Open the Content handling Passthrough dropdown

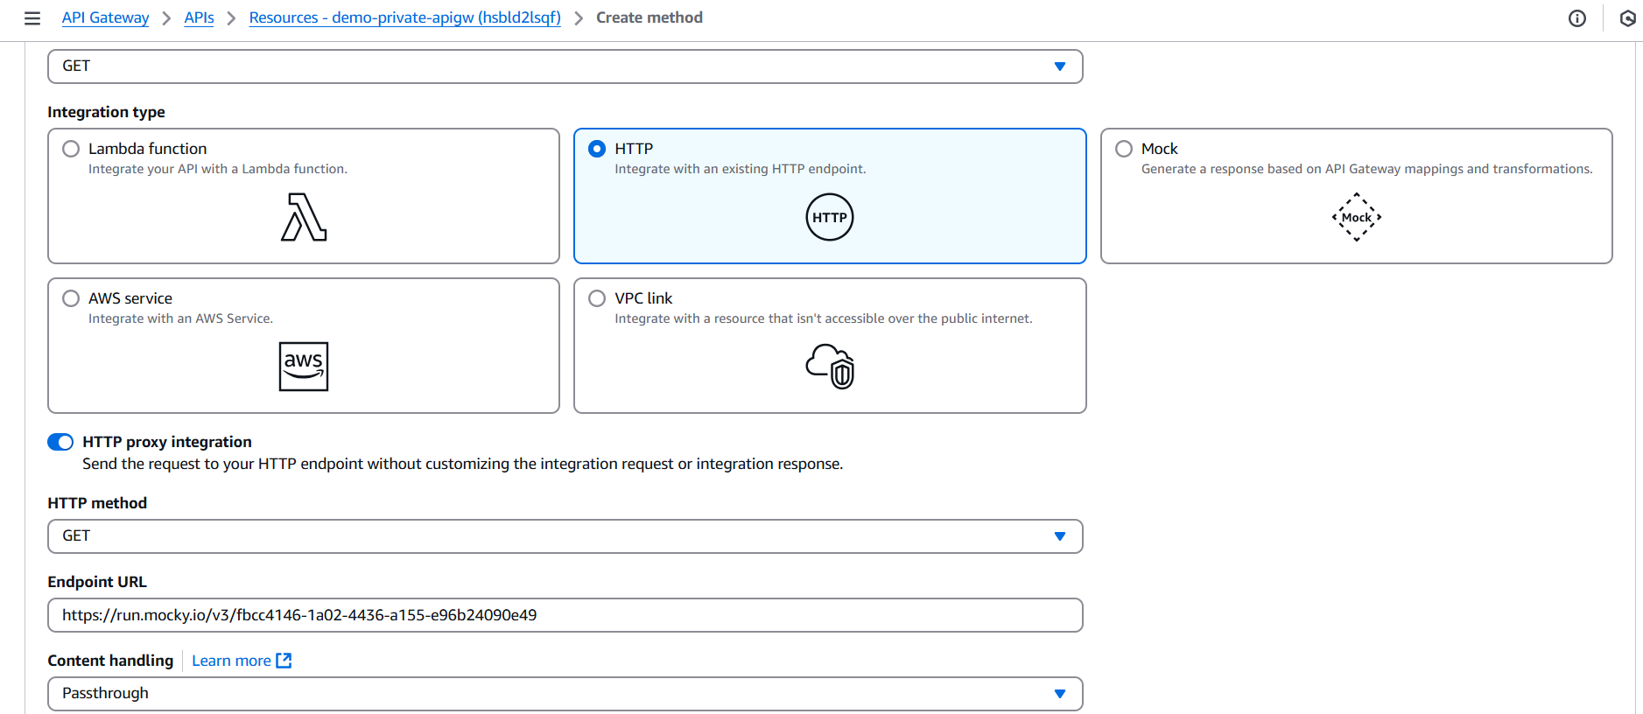pyautogui.click(x=565, y=694)
